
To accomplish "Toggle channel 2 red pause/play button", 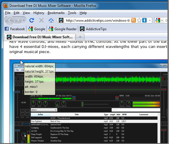I will pyautogui.click(x=164, y=79).
